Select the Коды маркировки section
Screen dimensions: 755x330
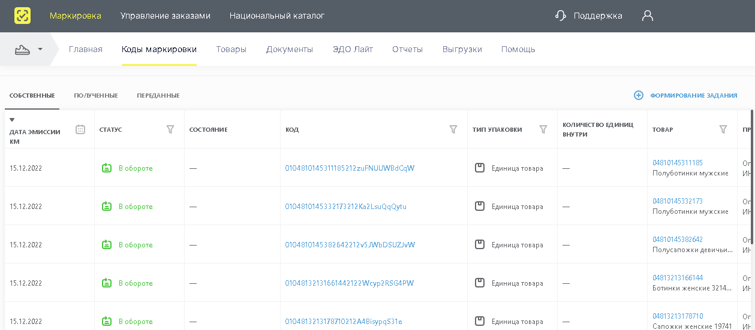(159, 49)
